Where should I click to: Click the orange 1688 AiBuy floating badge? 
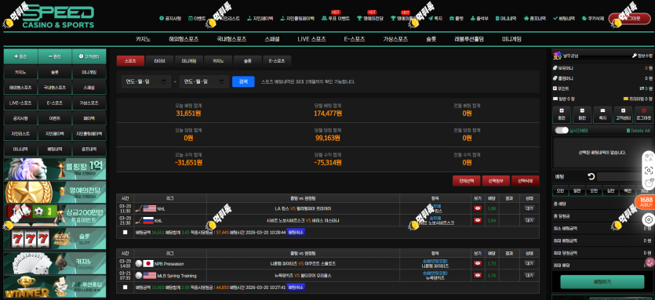pos(646,202)
